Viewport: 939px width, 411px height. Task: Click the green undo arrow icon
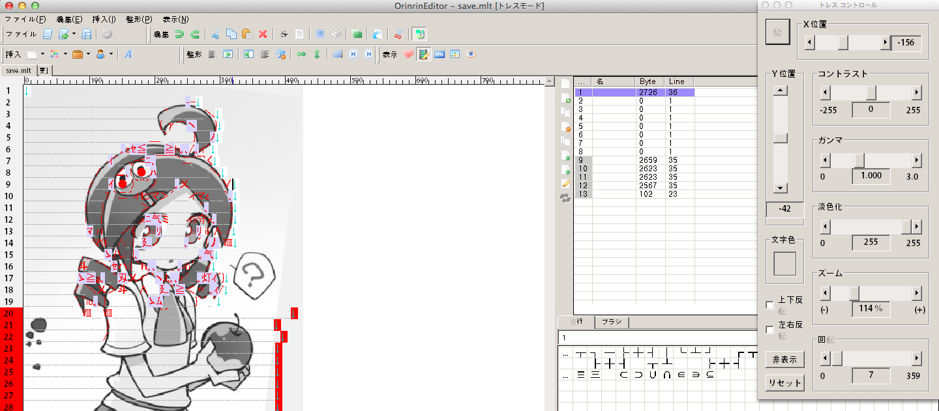tap(179, 34)
